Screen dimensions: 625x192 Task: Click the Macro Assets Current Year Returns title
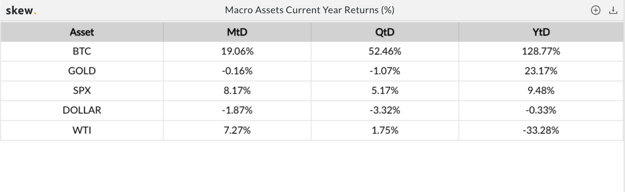click(x=310, y=10)
